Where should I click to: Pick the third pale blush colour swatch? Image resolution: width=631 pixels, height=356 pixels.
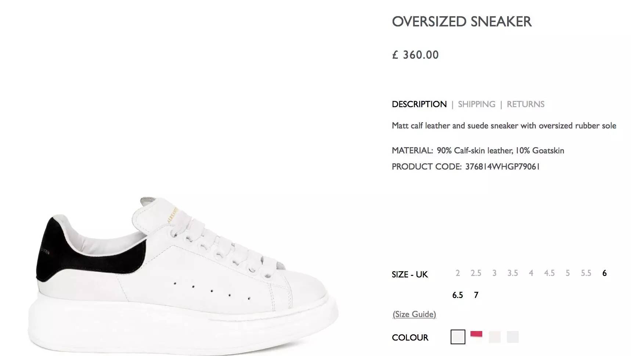pyautogui.click(x=494, y=337)
